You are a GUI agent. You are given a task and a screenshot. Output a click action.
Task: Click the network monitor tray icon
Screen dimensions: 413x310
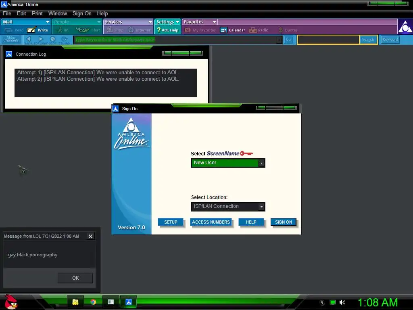[333, 302]
